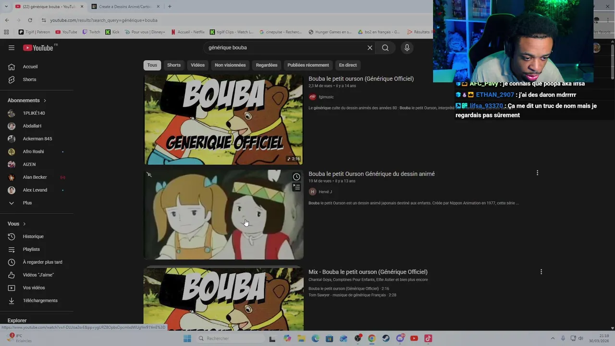This screenshot has width=615, height=346.
Task: Reload the current page
Action: 30,20
